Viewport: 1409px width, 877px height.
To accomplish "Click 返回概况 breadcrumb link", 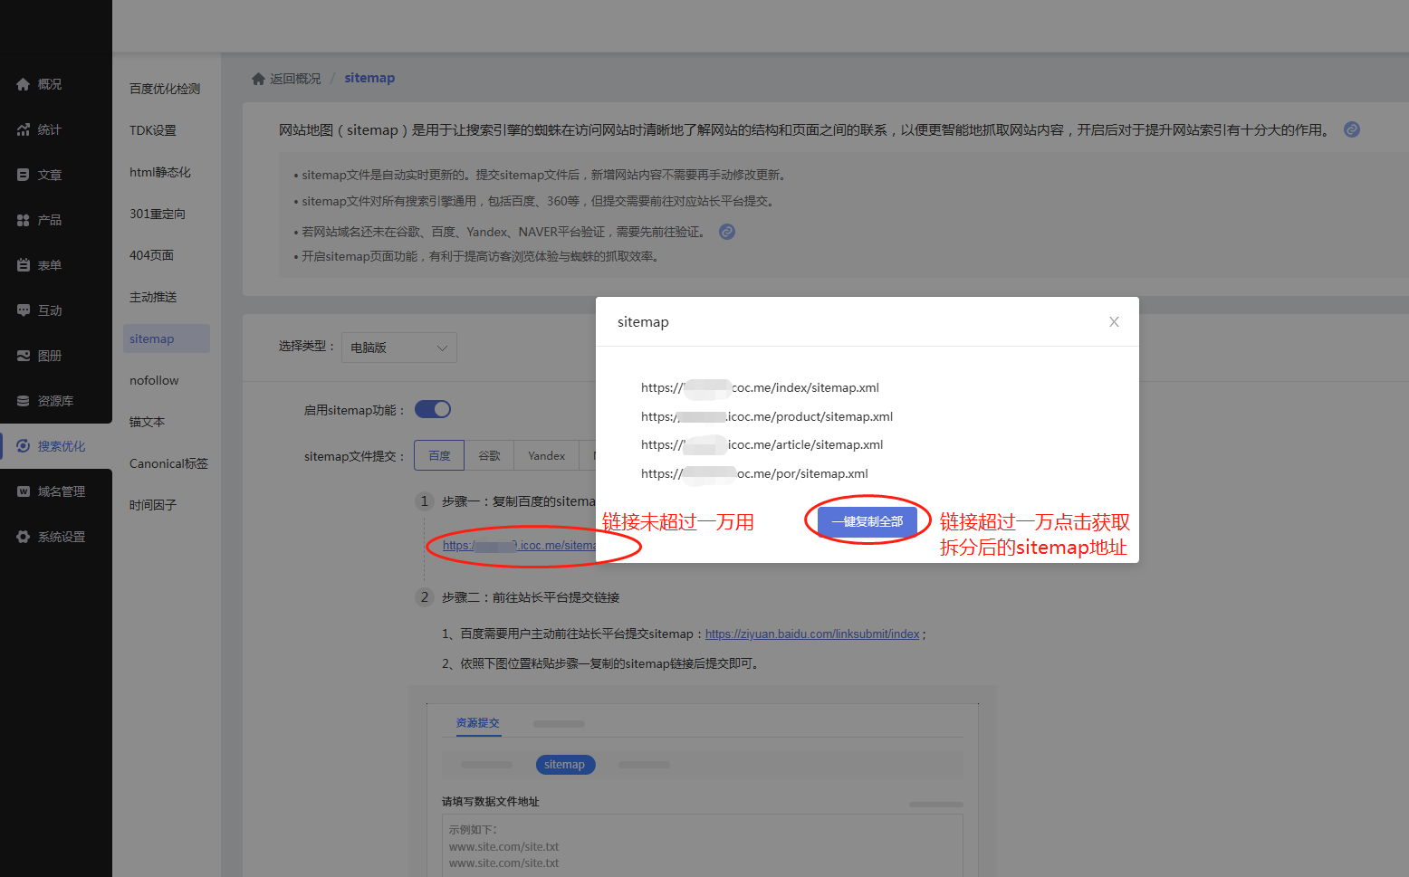I will point(294,79).
